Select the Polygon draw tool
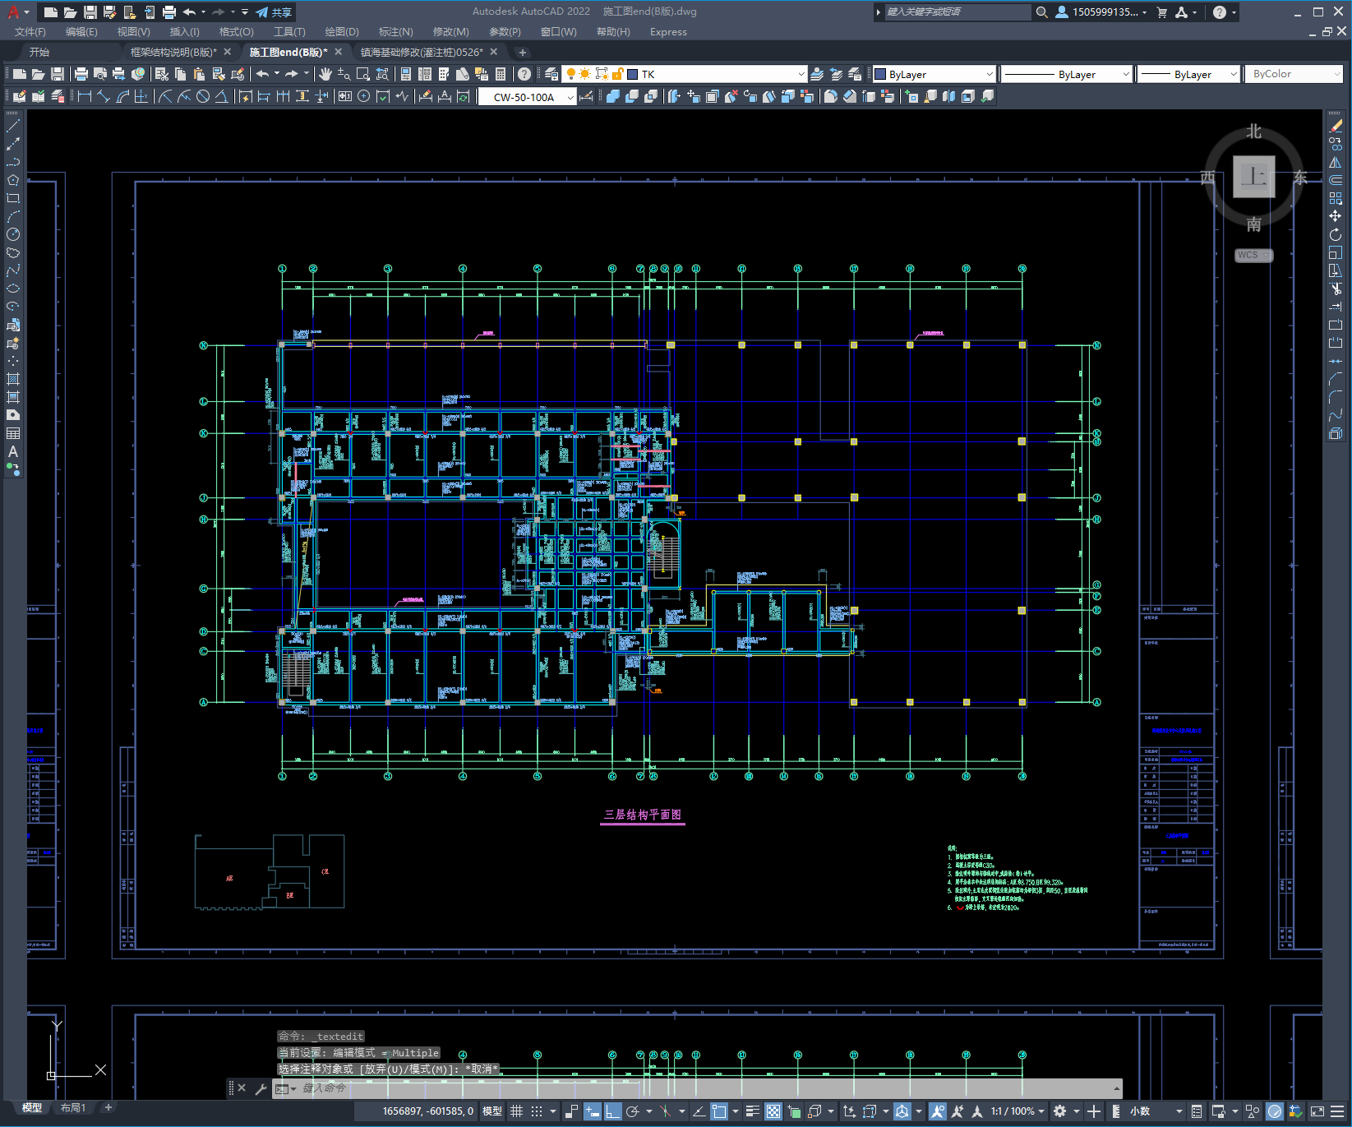 [x=13, y=181]
